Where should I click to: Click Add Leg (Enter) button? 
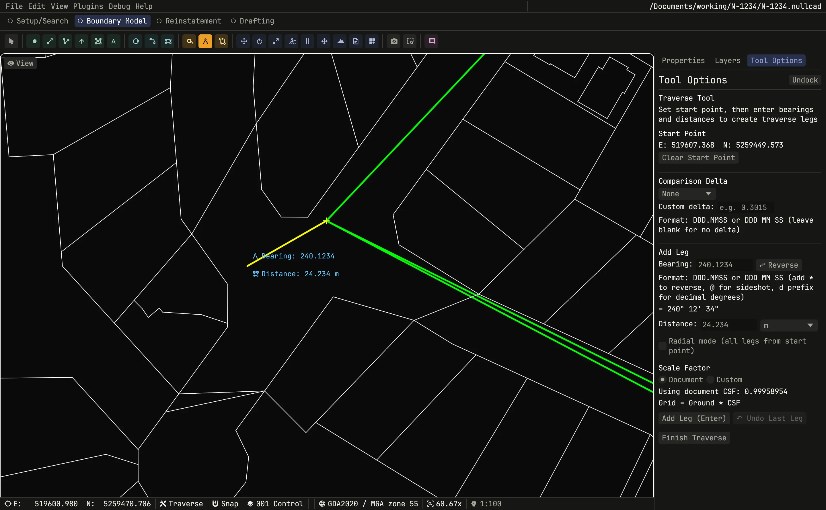[x=694, y=418]
